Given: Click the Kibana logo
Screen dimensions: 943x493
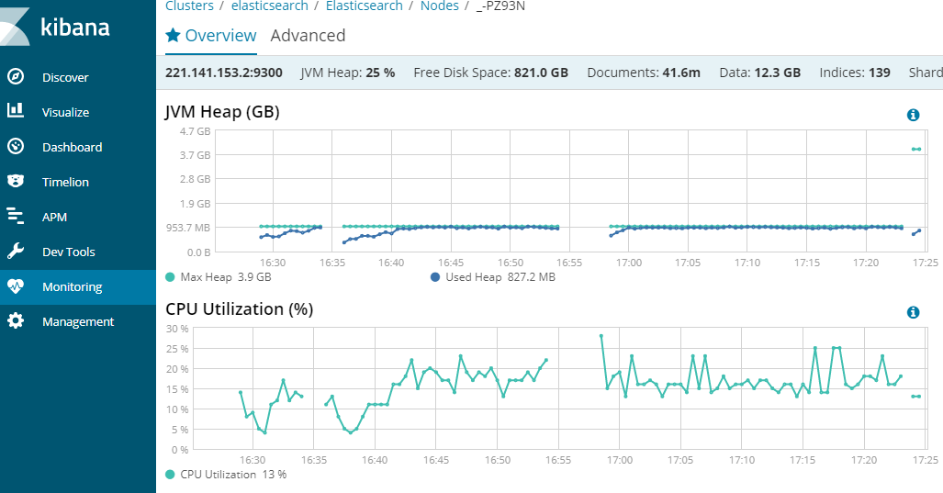Looking at the screenshot, I should pos(55,27).
